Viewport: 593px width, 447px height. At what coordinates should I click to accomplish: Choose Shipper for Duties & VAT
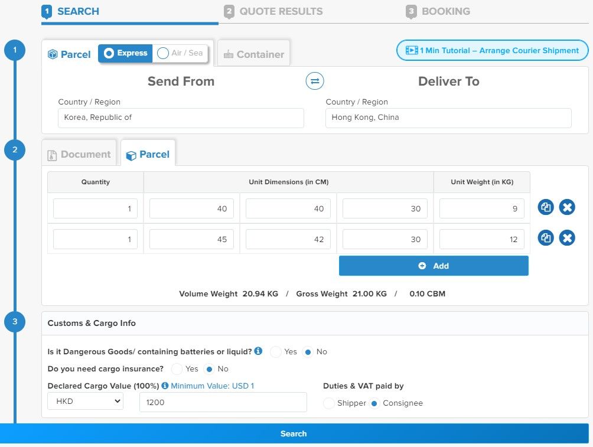point(329,403)
